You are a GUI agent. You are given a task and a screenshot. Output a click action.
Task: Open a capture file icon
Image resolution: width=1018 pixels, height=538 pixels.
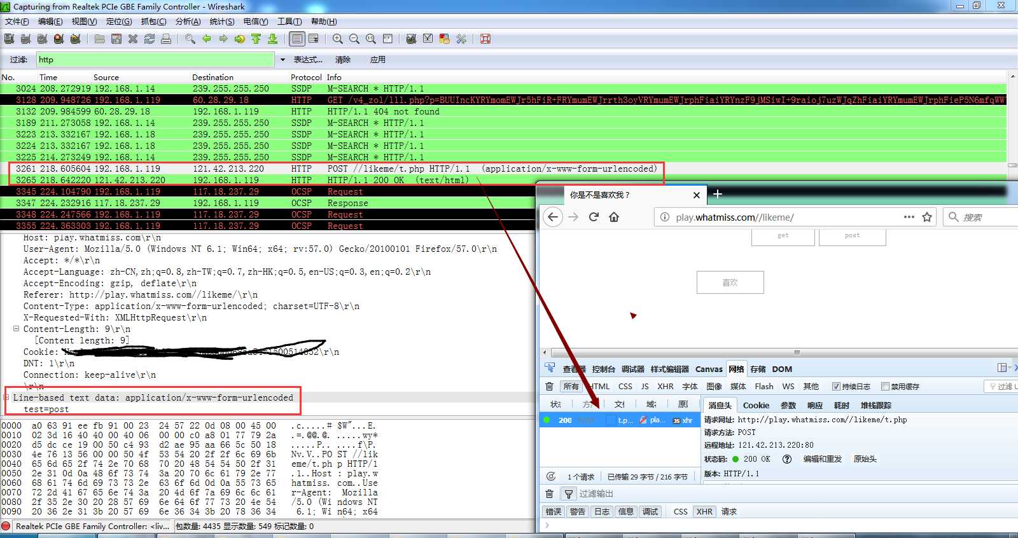pyautogui.click(x=100, y=39)
